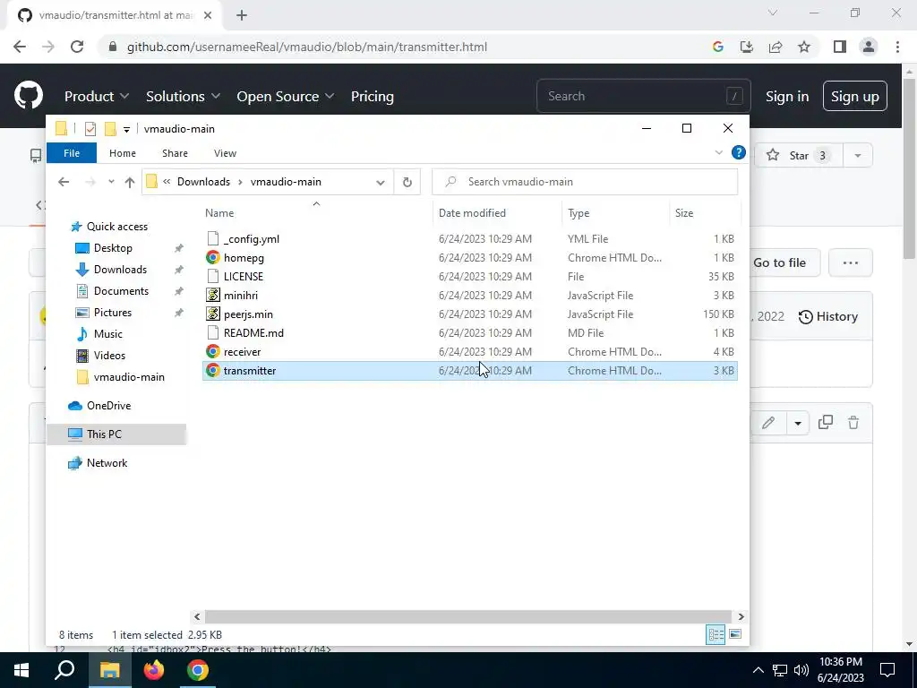Click the horizontal scrollbar in Explorer
This screenshot has height=688, width=917.
pyautogui.click(x=468, y=616)
